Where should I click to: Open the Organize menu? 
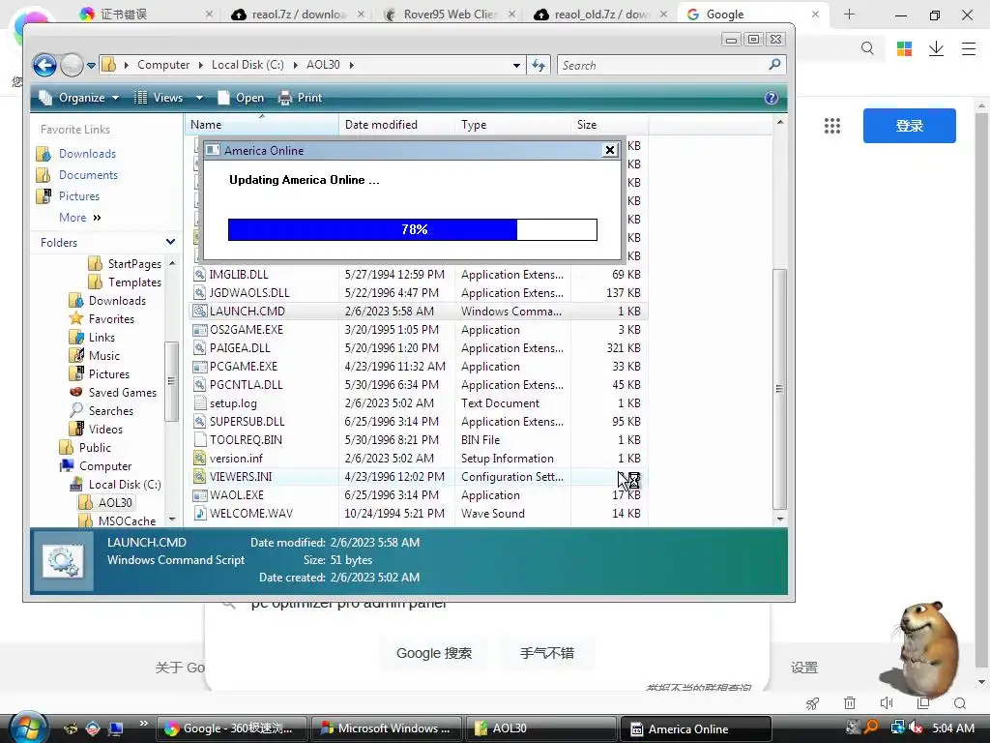point(78,98)
